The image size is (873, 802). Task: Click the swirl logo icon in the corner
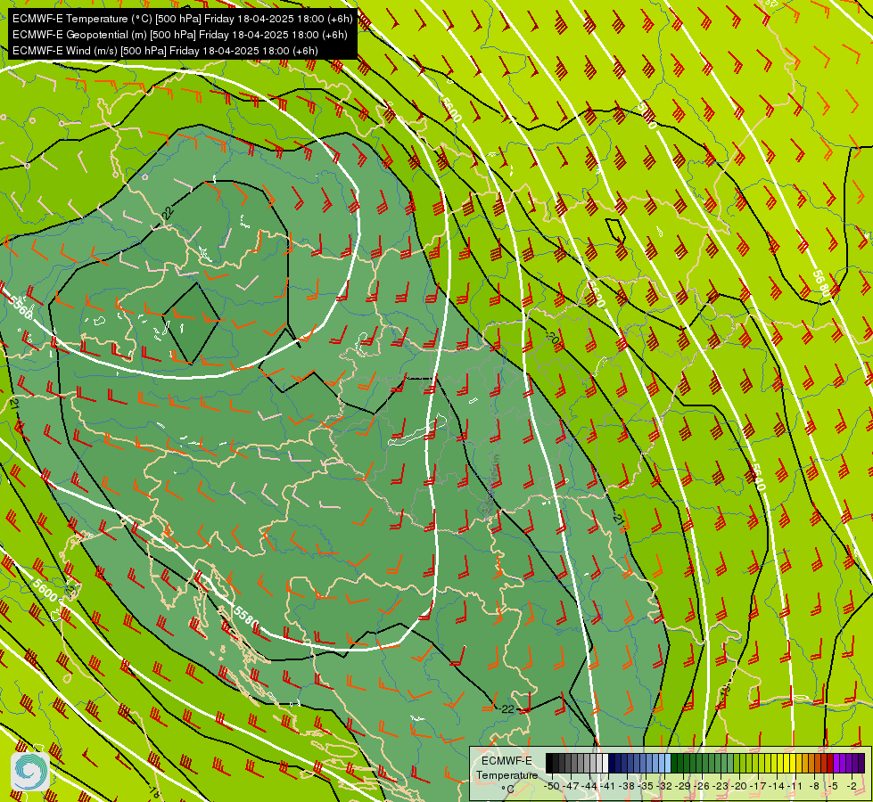click(x=30, y=770)
